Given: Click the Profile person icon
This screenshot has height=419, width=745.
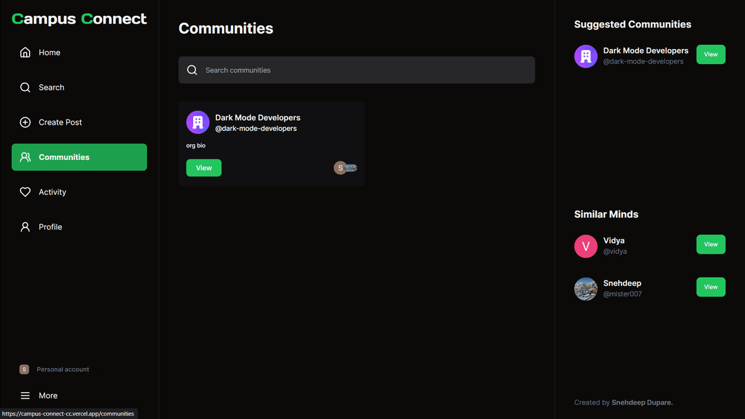Looking at the screenshot, I should coord(26,227).
